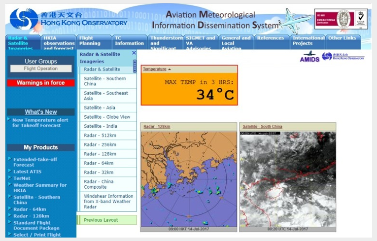Open the Thunderstorm and Significant tab

point(165,43)
